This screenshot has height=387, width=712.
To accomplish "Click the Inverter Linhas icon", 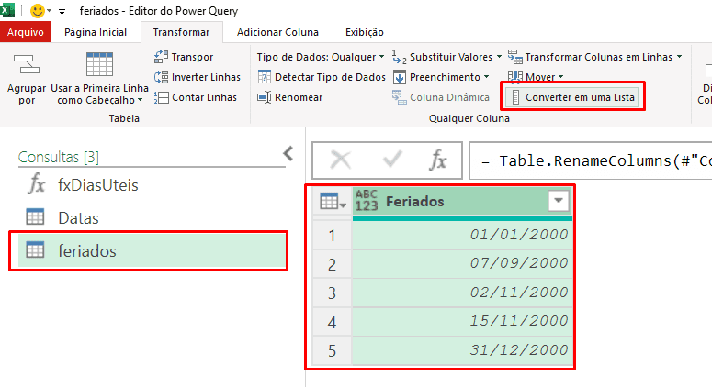I will point(161,77).
